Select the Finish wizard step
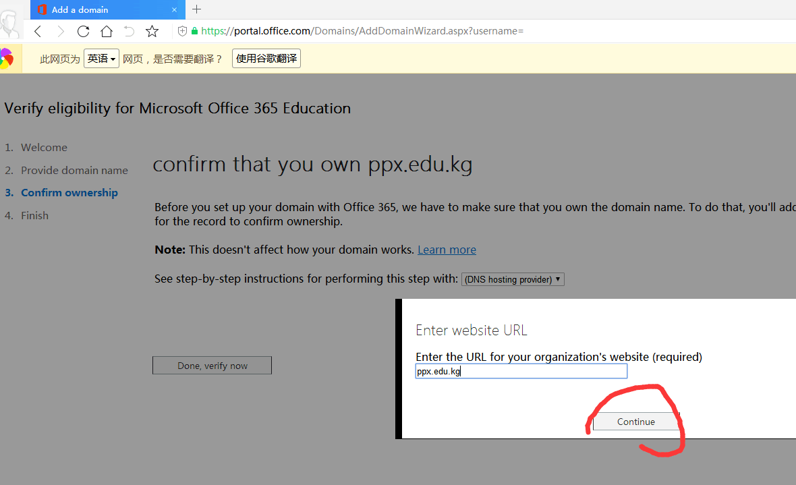796x485 pixels. pyautogui.click(x=34, y=216)
